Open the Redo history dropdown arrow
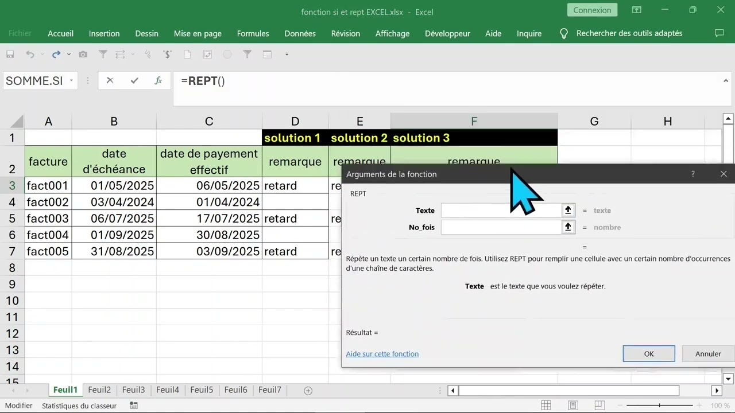The height and width of the screenshot is (413, 735). click(x=69, y=54)
